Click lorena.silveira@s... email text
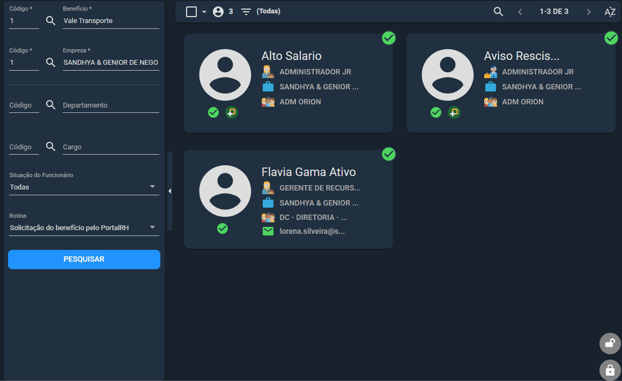The image size is (622, 381). (x=312, y=231)
